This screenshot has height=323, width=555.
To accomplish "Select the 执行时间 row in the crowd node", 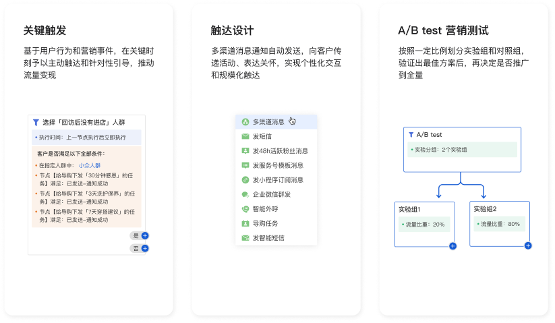I will tap(86, 138).
